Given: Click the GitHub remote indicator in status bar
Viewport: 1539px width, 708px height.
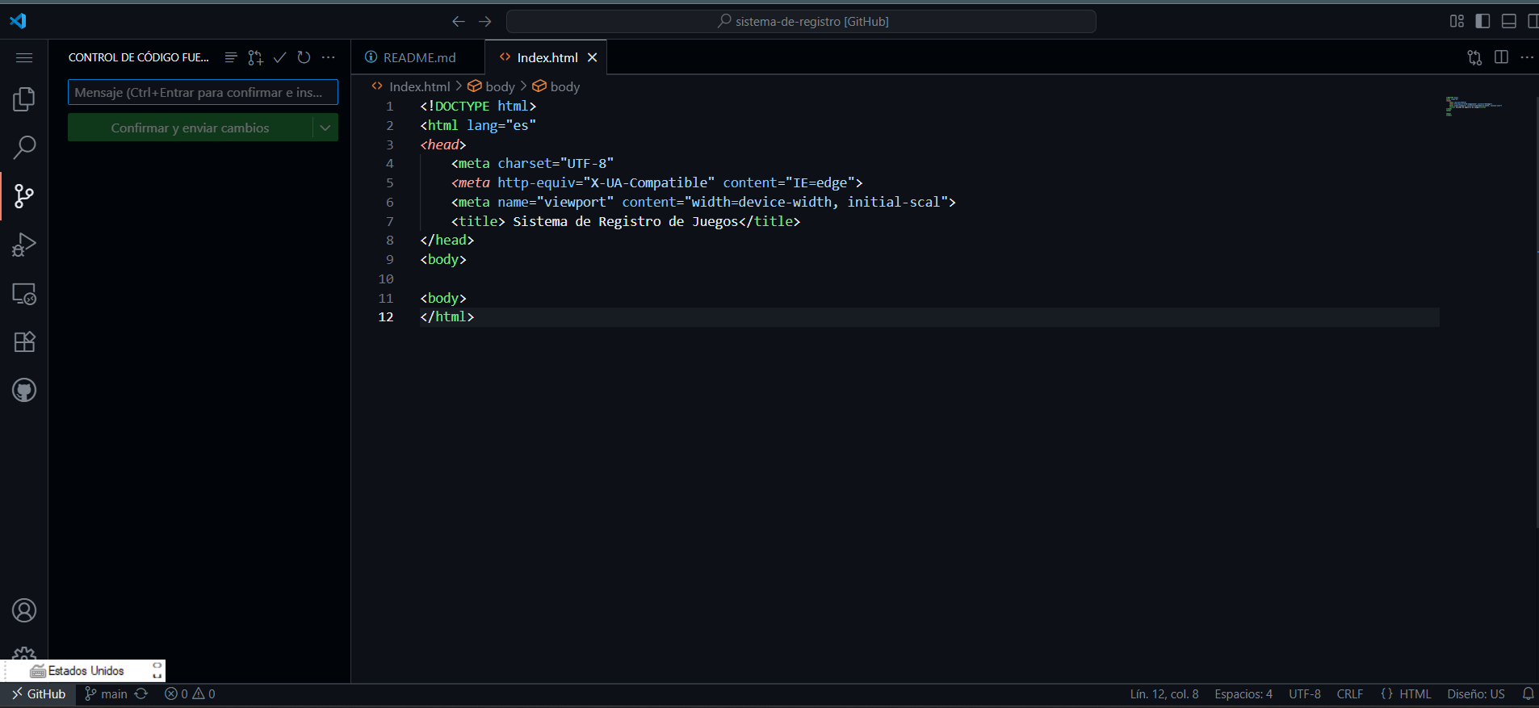Looking at the screenshot, I should (x=38, y=693).
